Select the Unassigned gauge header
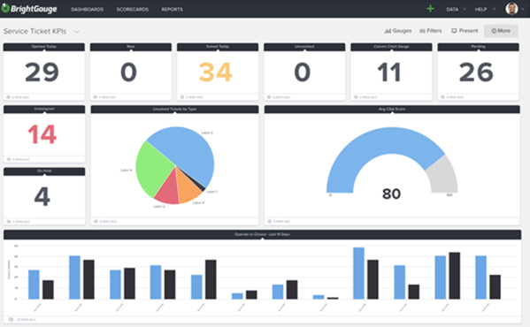The image size is (530, 327). (x=44, y=110)
